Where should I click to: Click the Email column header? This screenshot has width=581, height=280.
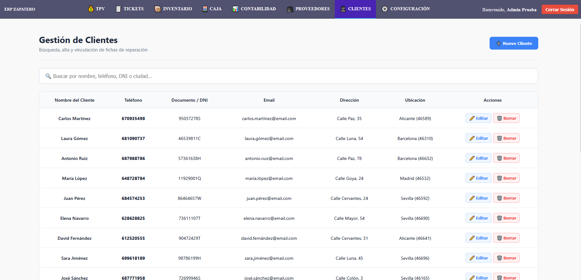pos(269,100)
